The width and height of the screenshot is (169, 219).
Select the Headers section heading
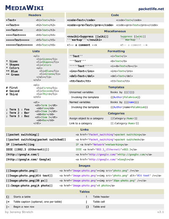point(35,15)
